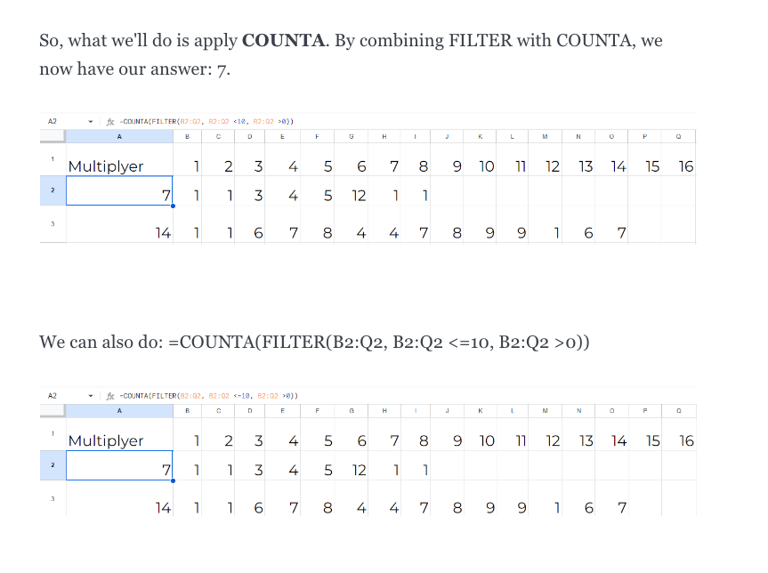Click the select-all corner in the lower spreadsheet
Screen dimensions: 768x573
click(53, 410)
